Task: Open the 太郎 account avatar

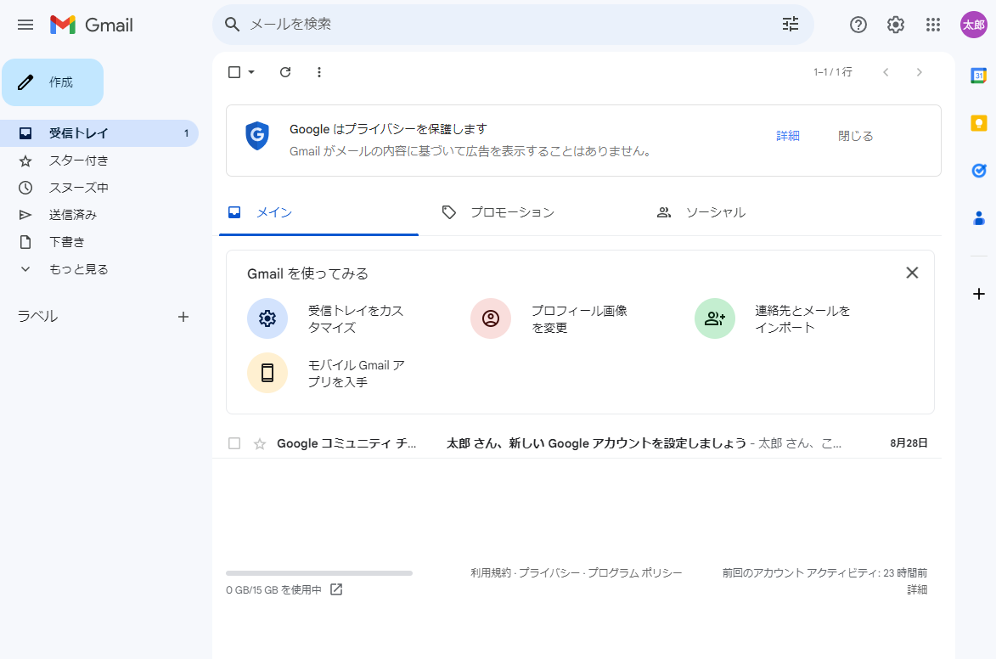Action: 973,25
